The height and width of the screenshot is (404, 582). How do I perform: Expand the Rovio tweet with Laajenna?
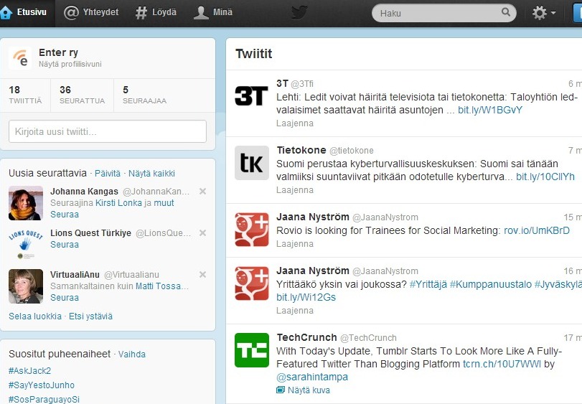pyautogui.click(x=295, y=244)
